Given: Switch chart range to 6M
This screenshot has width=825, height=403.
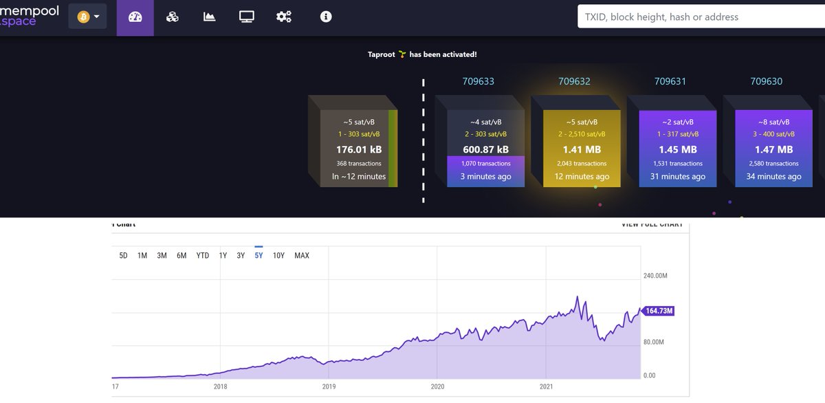Looking at the screenshot, I should [181, 255].
